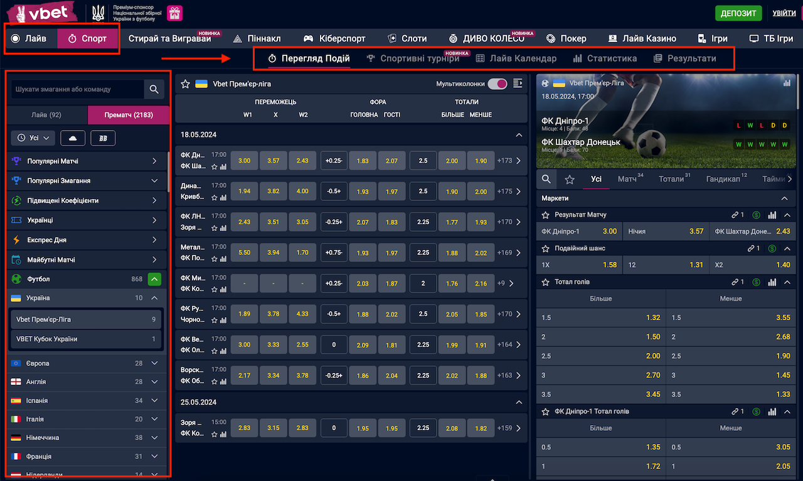Click the УВІЙТИ login link

click(784, 13)
